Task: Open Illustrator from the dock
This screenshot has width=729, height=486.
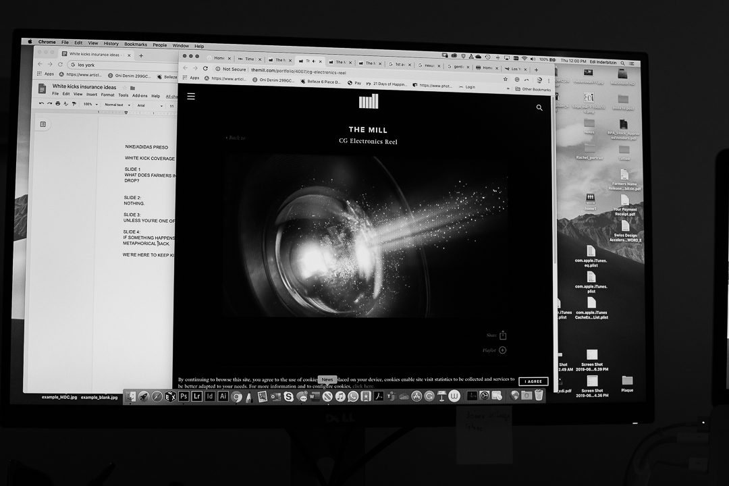Action: point(223,396)
